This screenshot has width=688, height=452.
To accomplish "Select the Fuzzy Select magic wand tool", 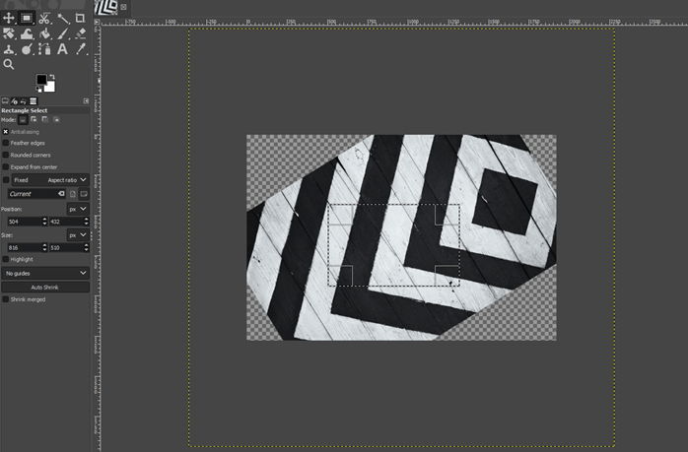I will click(63, 18).
